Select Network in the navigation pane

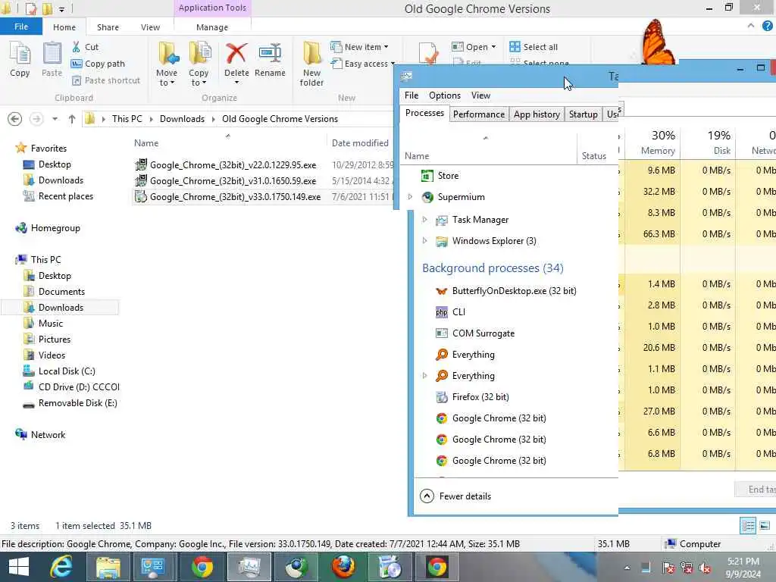[x=41, y=435]
